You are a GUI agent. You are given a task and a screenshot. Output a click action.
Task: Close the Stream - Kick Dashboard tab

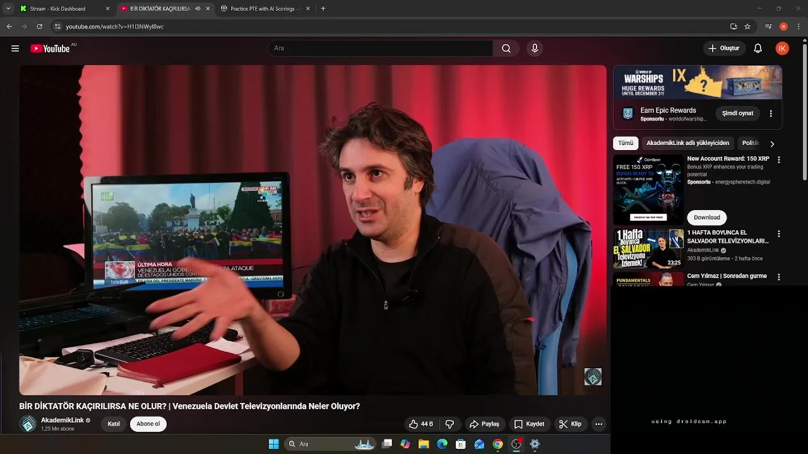pyautogui.click(x=107, y=9)
